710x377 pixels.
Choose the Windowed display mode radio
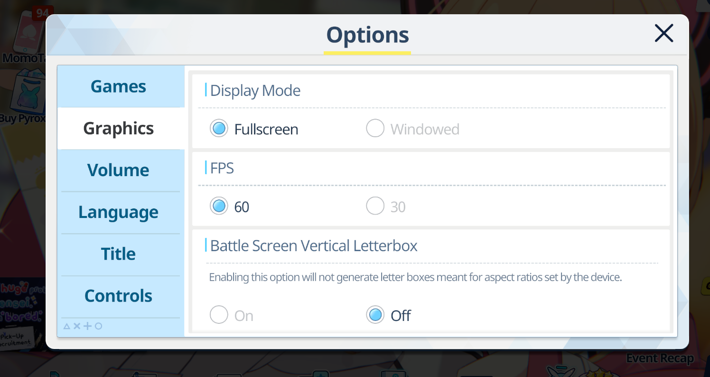(x=375, y=129)
